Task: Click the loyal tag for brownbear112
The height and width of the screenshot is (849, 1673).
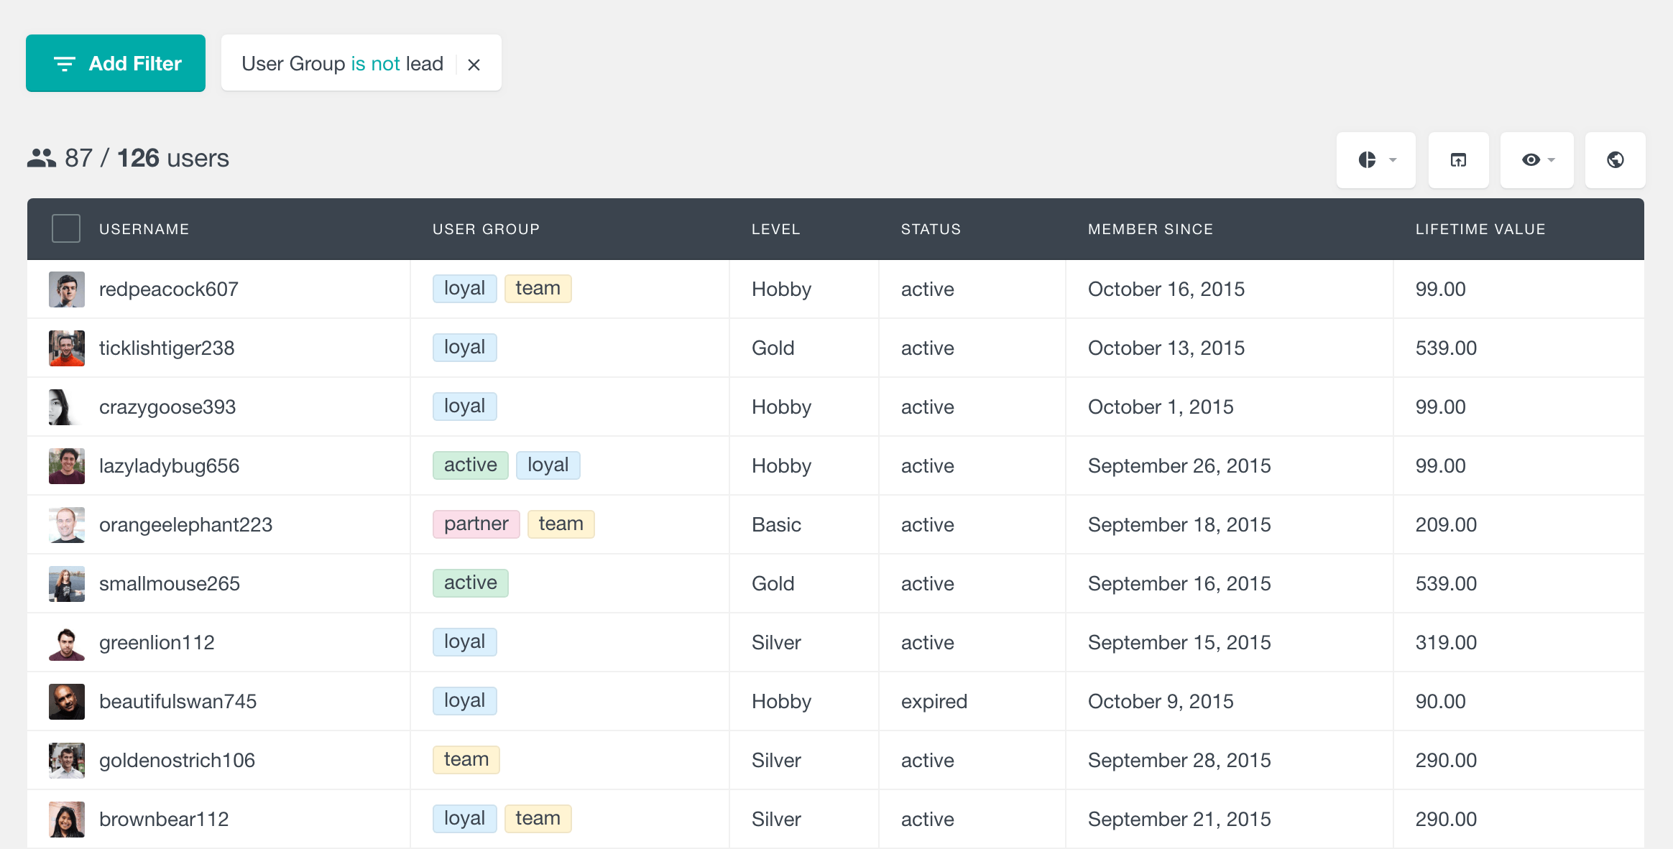Action: point(465,819)
